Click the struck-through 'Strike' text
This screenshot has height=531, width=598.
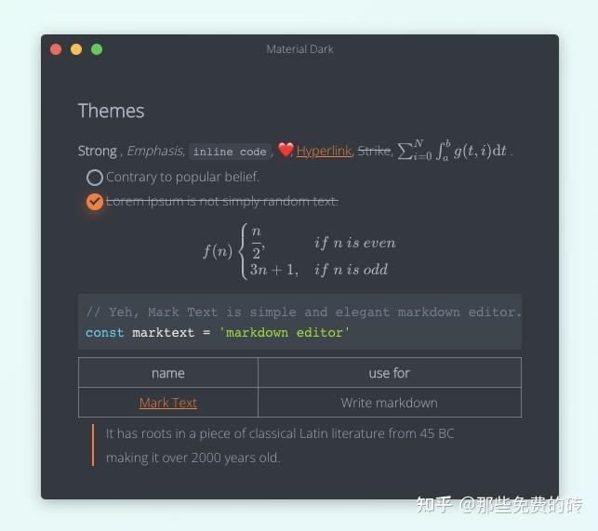(374, 151)
